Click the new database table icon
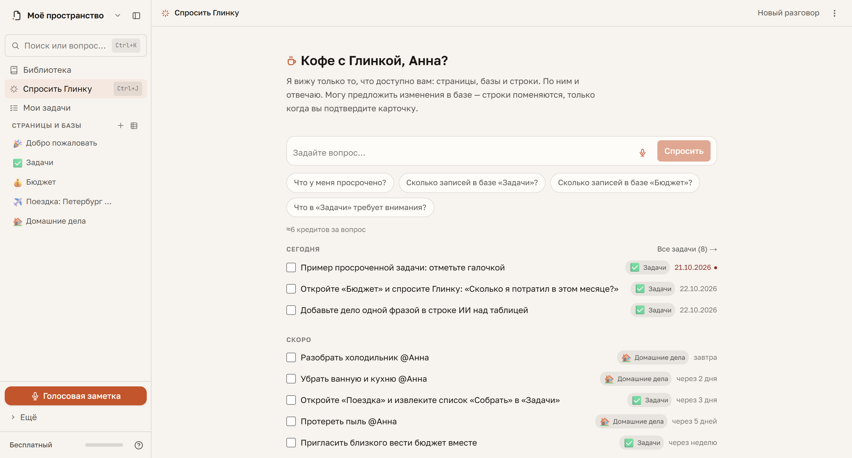The height and width of the screenshot is (458, 852). pyautogui.click(x=134, y=125)
